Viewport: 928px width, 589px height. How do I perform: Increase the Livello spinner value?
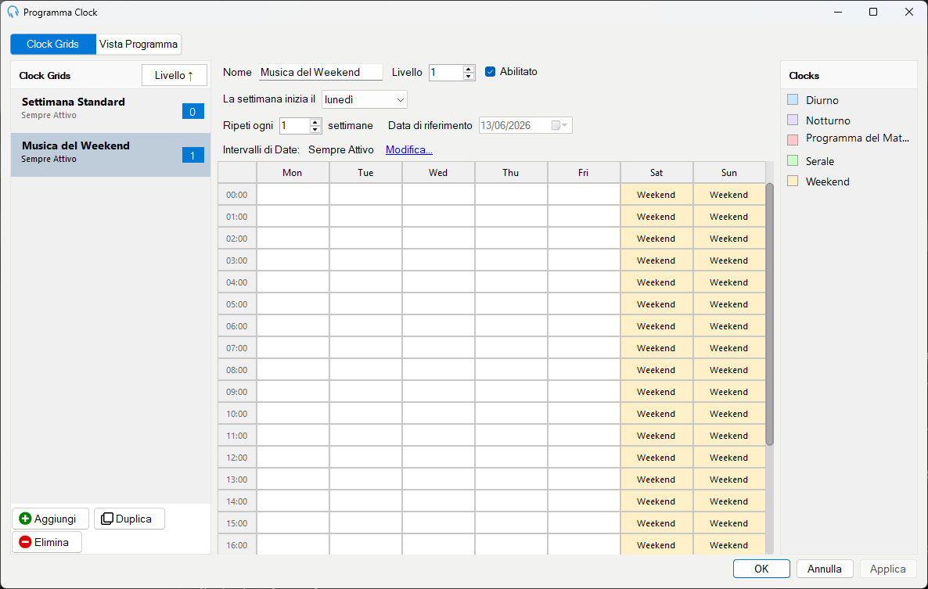click(x=468, y=69)
